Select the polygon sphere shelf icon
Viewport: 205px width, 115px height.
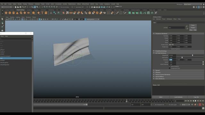[6, 13]
